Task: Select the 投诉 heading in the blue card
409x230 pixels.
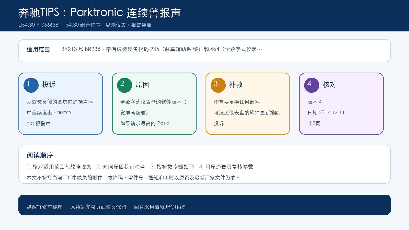Action: click(x=49, y=85)
